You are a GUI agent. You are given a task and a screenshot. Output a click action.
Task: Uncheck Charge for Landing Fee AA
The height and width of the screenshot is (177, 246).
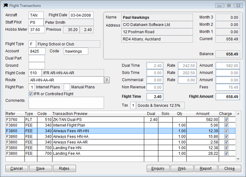coord(226,154)
